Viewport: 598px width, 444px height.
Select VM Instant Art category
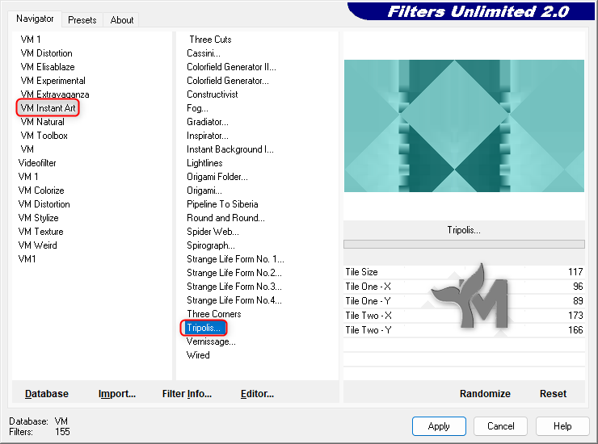point(48,108)
